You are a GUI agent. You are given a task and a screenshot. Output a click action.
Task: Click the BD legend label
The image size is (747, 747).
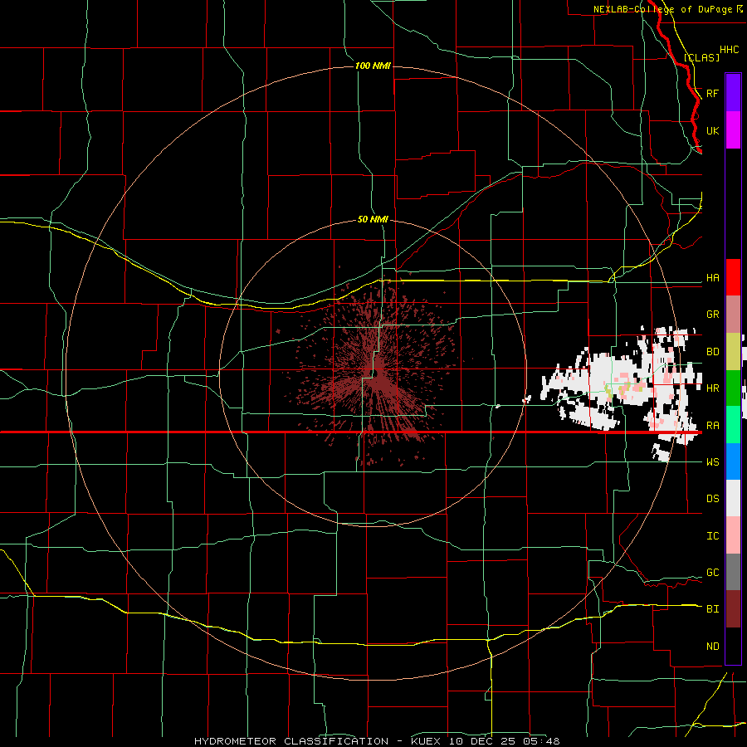point(712,352)
